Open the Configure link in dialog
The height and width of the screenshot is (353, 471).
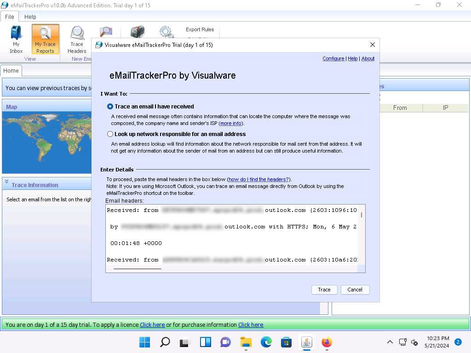pyautogui.click(x=333, y=58)
